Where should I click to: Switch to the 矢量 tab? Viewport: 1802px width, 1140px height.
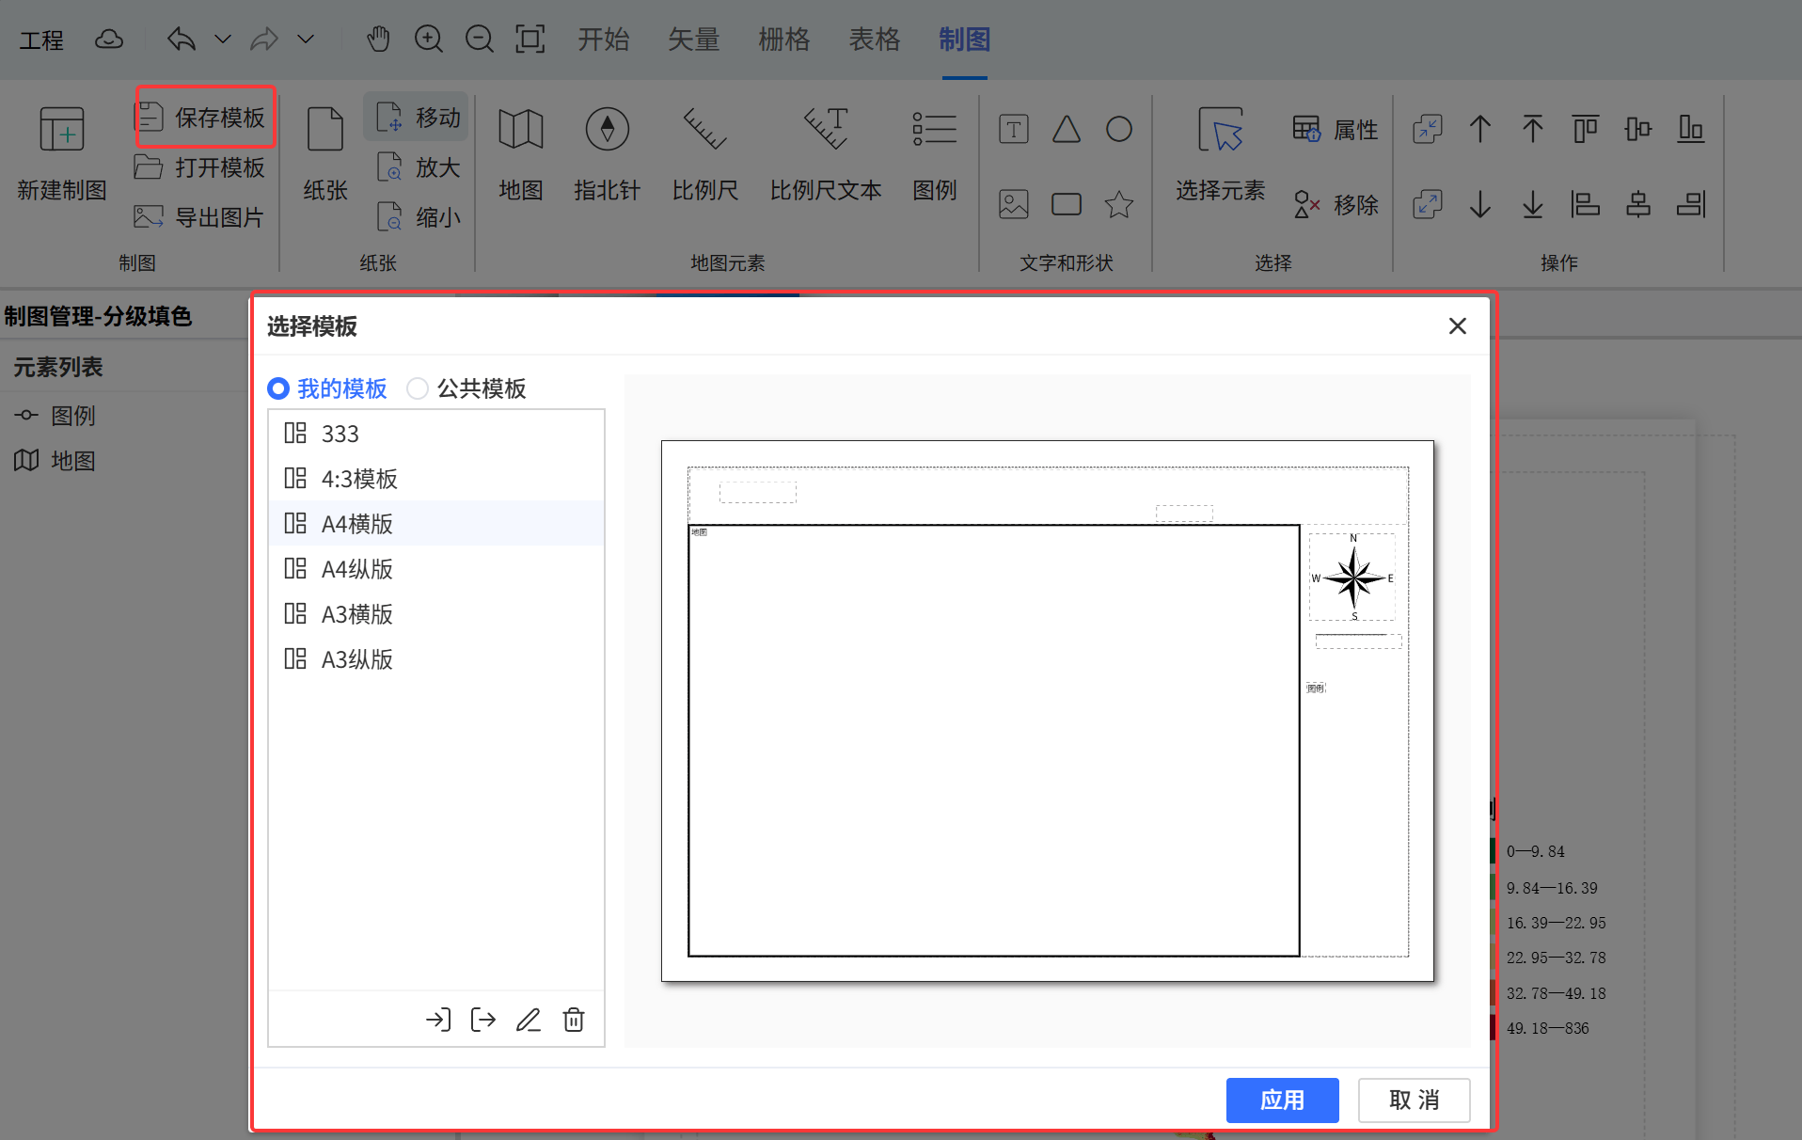(x=693, y=40)
